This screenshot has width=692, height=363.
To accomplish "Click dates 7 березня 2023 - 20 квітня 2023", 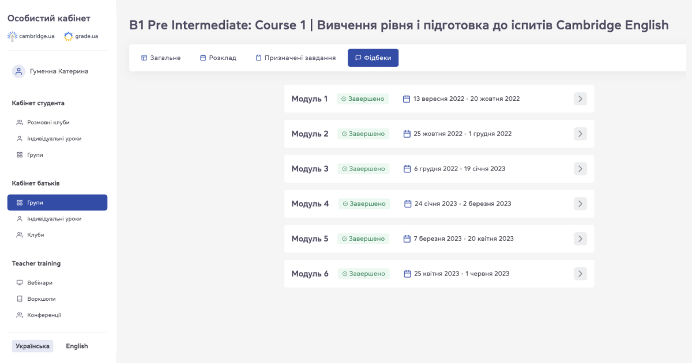I will coord(464,239).
